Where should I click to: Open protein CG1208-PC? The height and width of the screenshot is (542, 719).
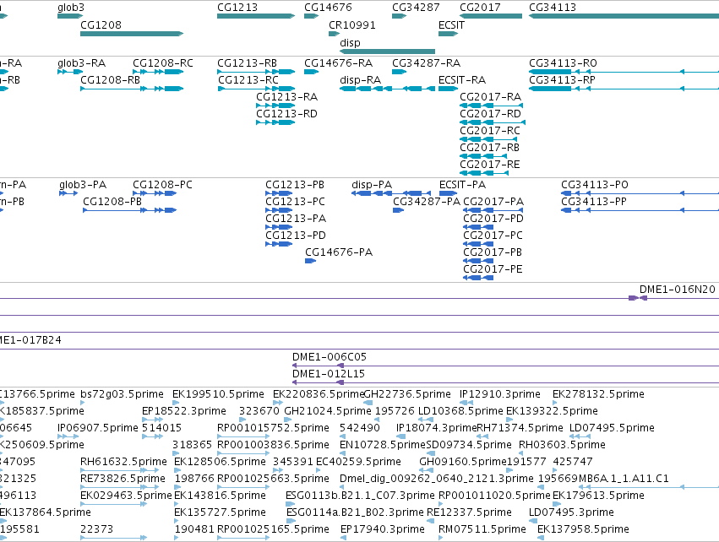162,185
